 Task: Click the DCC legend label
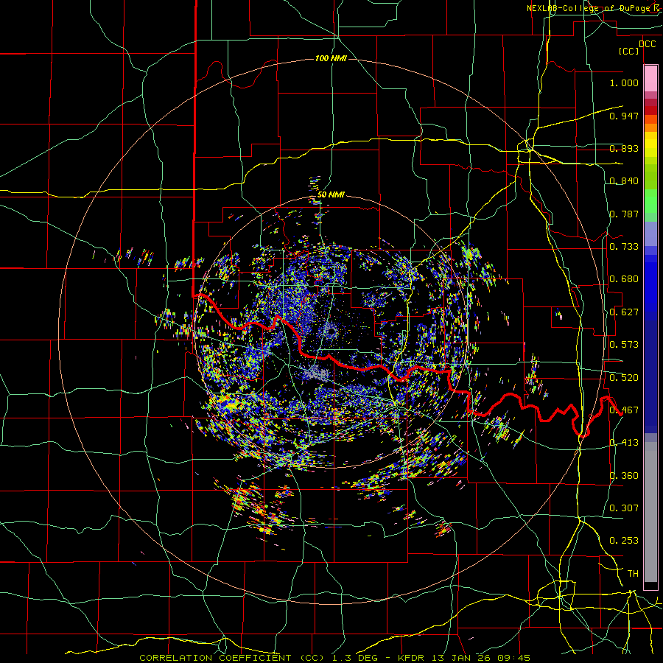[648, 44]
